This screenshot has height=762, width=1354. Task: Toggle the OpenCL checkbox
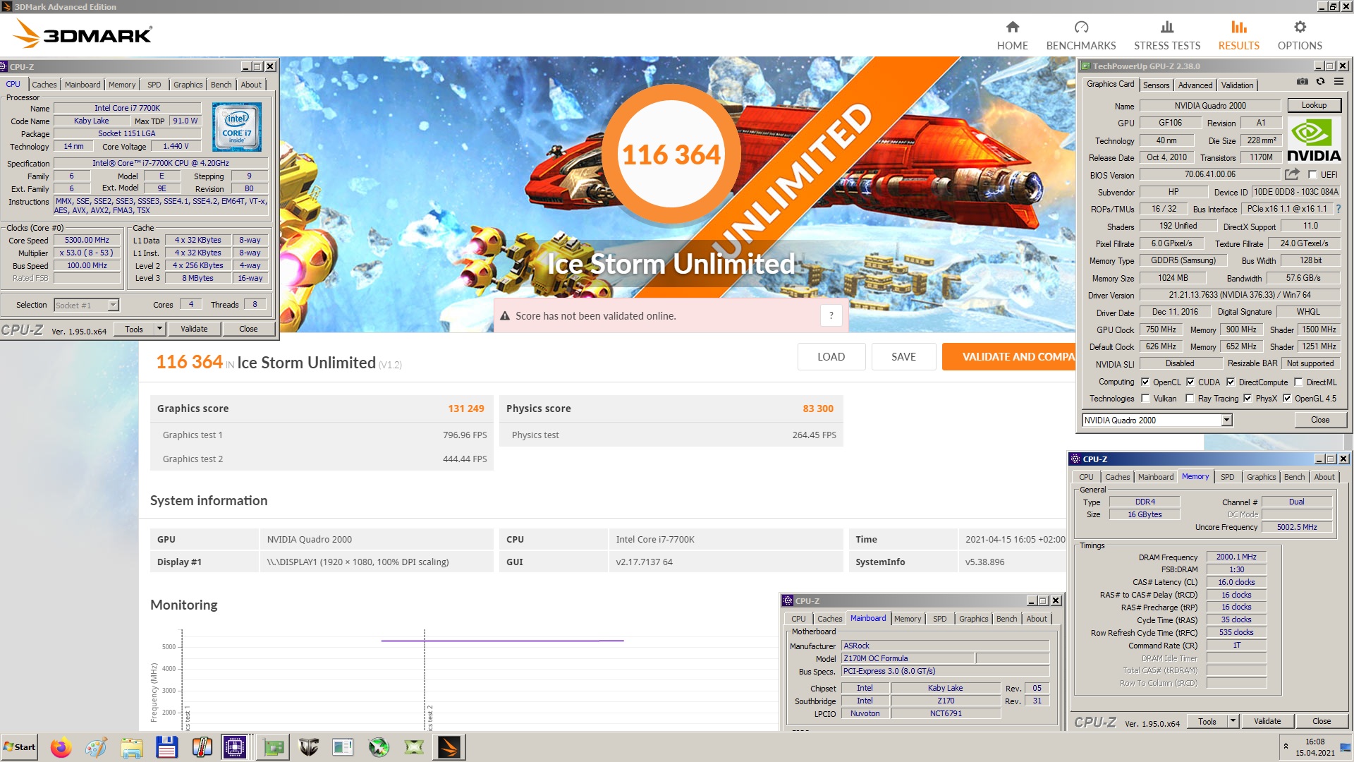coord(1145,382)
